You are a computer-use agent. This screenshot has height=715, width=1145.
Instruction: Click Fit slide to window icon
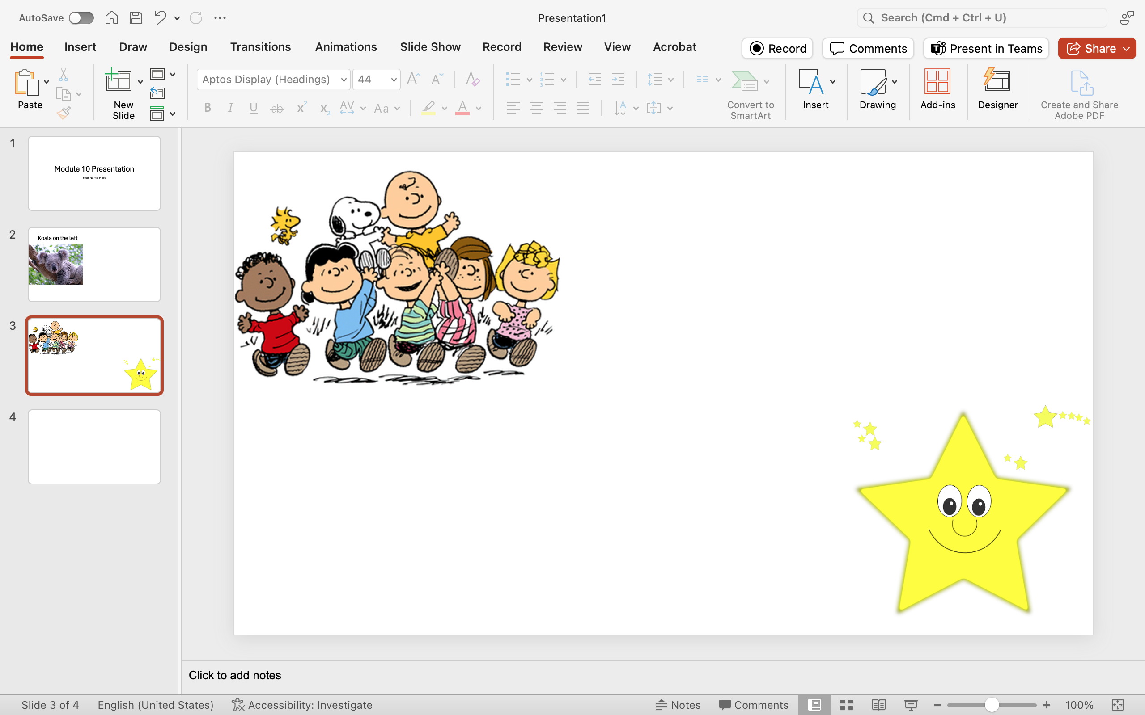point(1118,705)
